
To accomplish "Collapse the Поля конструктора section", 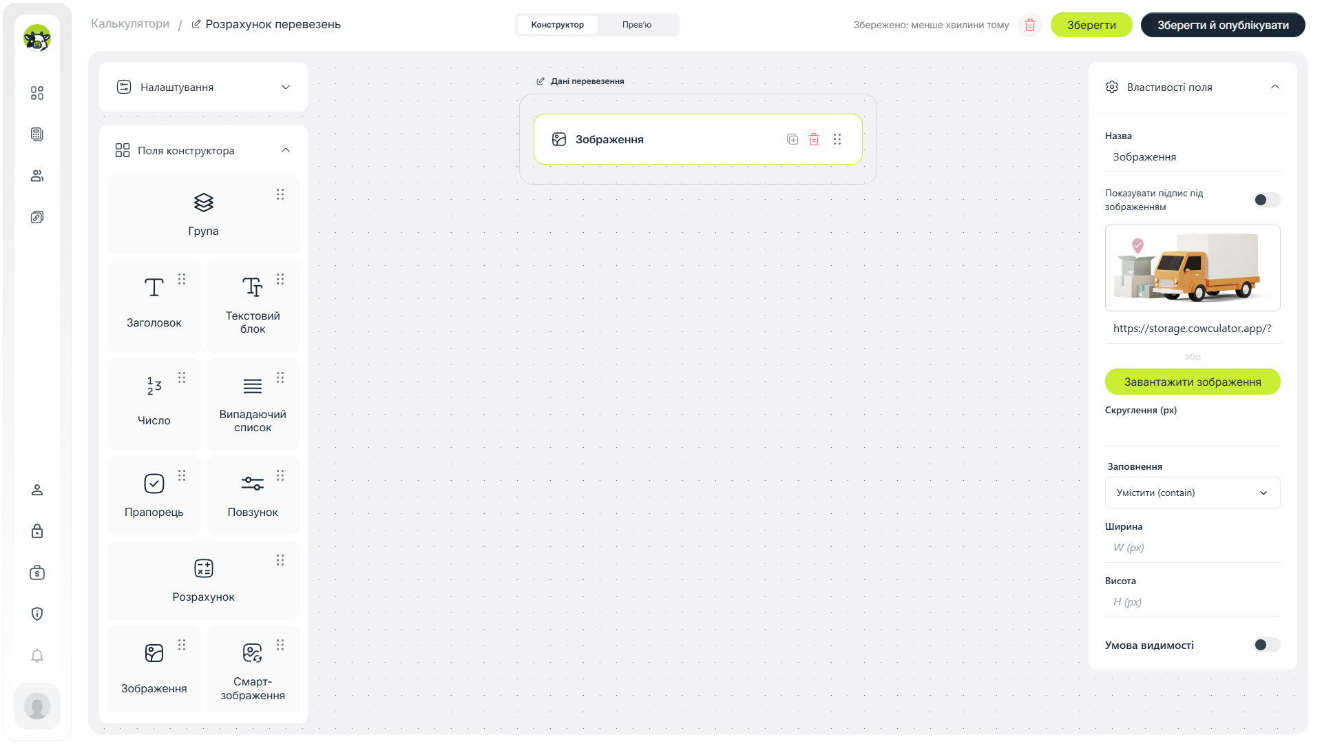I will point(286,150).
